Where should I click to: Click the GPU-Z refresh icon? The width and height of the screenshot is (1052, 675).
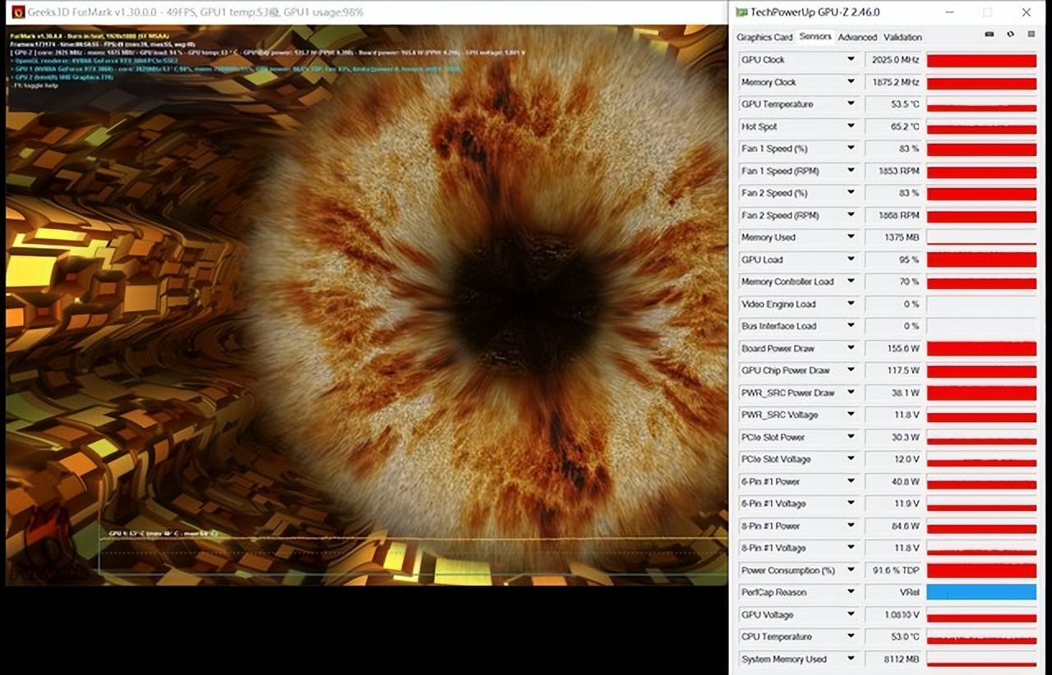1010,34
